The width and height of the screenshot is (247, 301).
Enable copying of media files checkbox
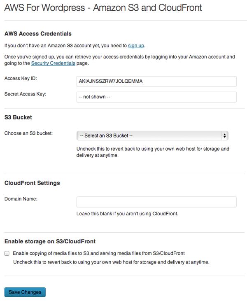7,253
